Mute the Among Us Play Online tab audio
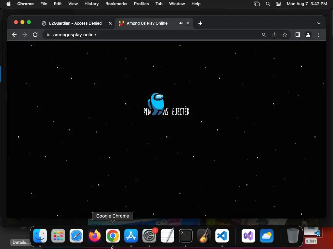 pyautogui.click(x=181, y=23)
